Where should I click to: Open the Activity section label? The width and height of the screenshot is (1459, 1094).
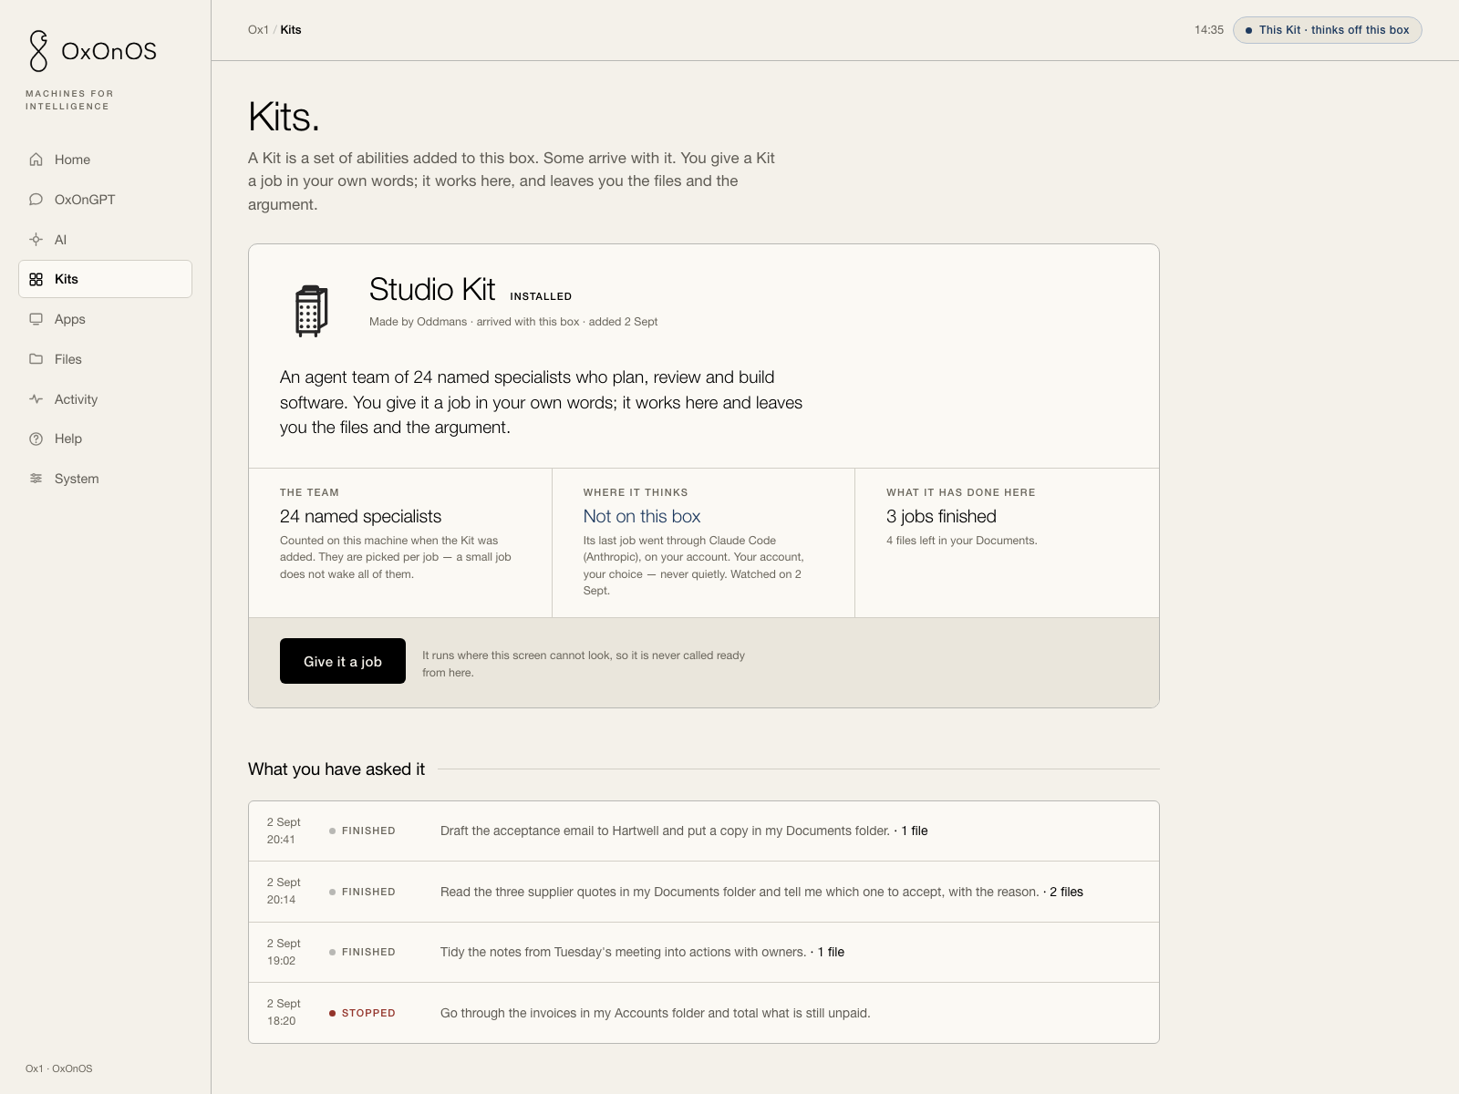point(76,399)
